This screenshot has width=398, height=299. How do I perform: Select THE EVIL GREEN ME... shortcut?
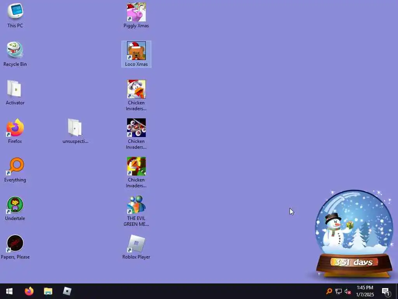136,211
